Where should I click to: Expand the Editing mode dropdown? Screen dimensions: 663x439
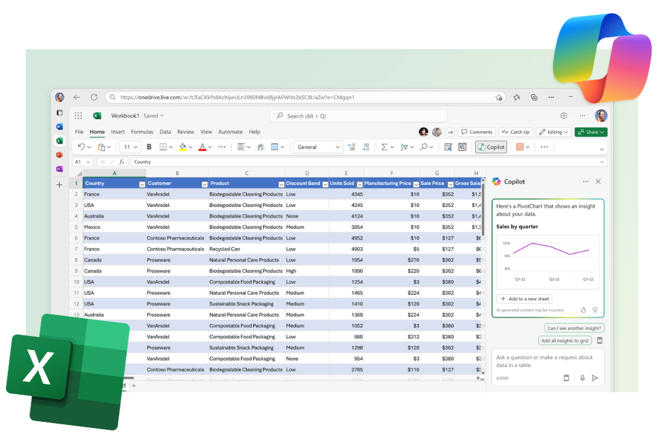[x=554, y=132]
